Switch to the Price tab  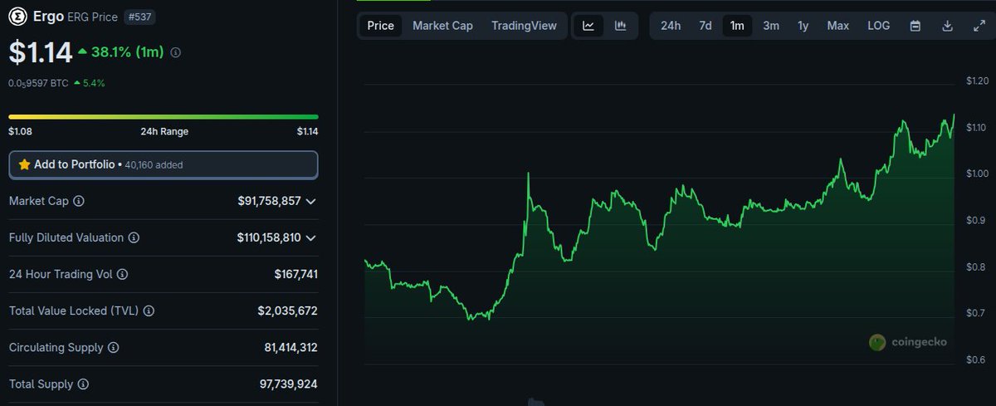coord(381,26)
